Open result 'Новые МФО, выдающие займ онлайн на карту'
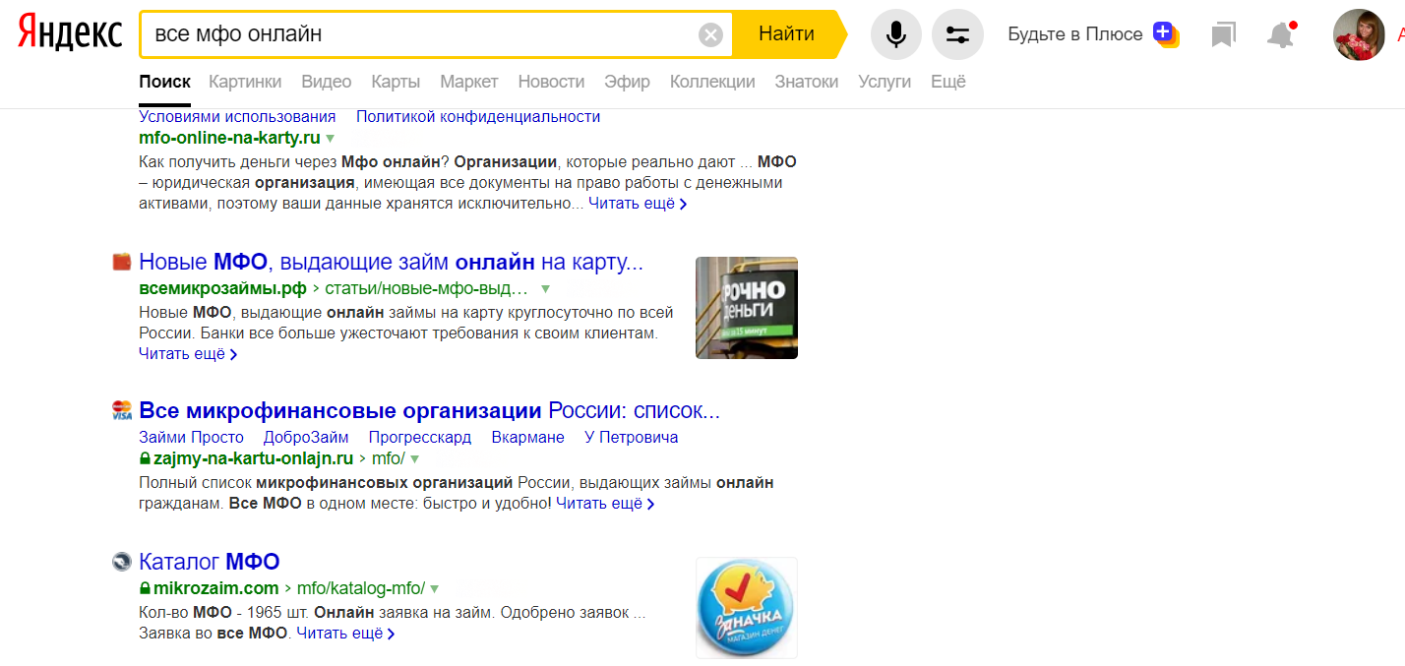This screenshot has width=1405, height=666. (391, 262)
